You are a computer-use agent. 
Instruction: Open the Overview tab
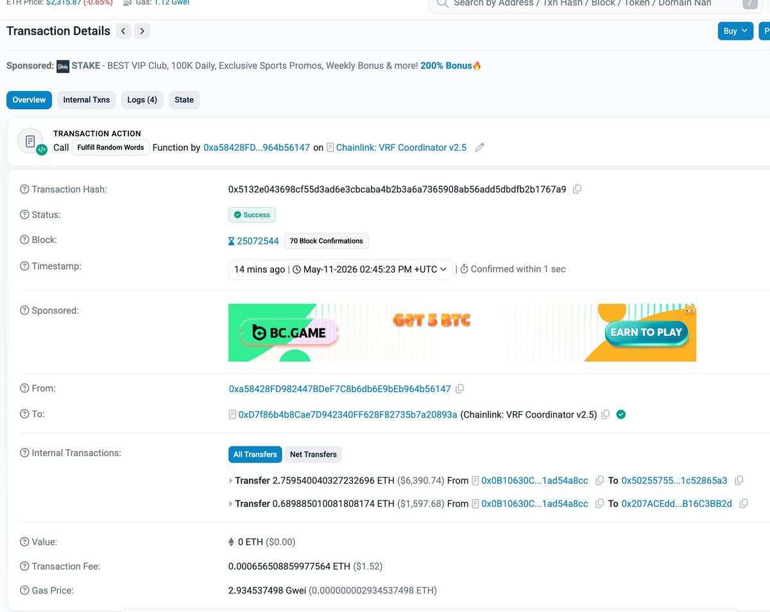29,100
